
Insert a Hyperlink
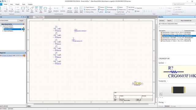pyautogui.click(x=138, y=8)
